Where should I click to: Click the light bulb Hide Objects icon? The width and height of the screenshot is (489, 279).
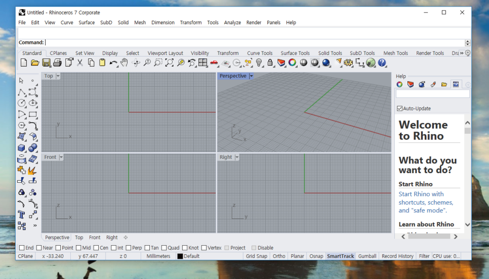(x=259, y=63)
